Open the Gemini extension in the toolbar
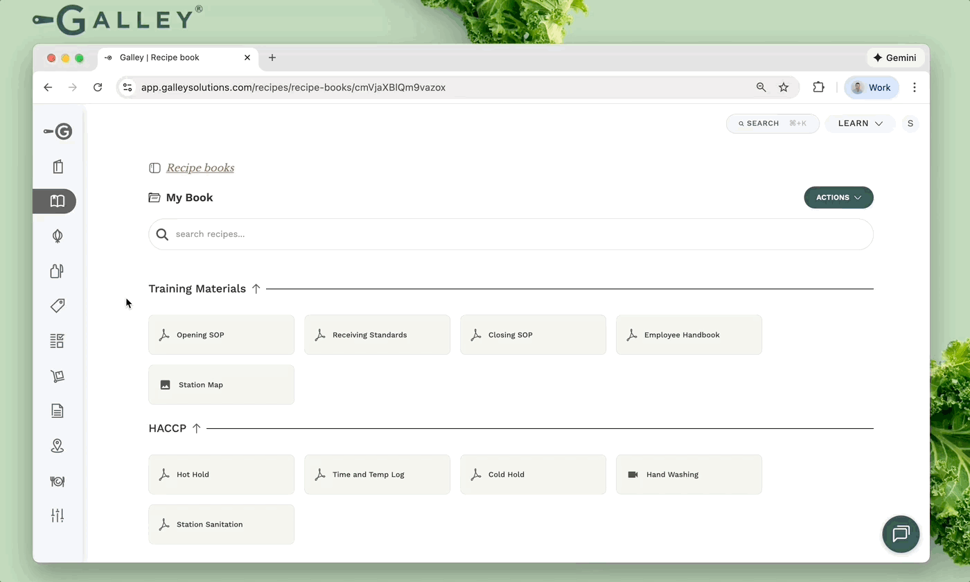 (895, 58)
